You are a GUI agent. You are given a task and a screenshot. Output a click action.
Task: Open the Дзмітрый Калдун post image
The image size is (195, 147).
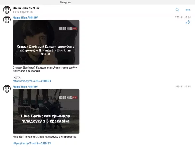pos(46,42)
